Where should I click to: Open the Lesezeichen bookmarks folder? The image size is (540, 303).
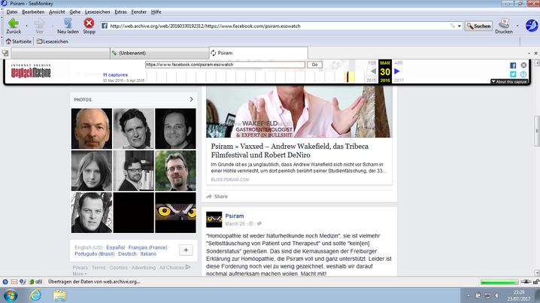(x=53, y=41)
